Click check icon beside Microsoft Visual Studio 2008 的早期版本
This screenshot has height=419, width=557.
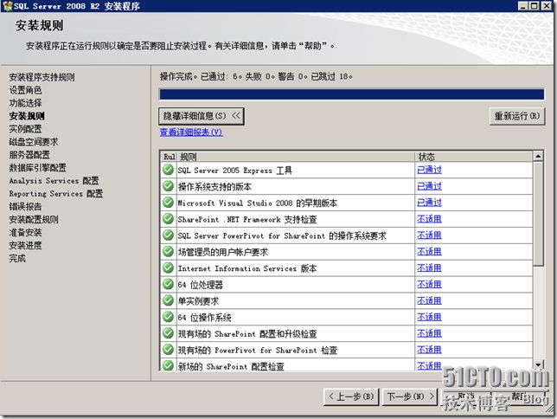coord(168,203)
